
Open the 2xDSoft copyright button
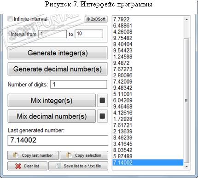pyautogui.click(x=96, y=19)
